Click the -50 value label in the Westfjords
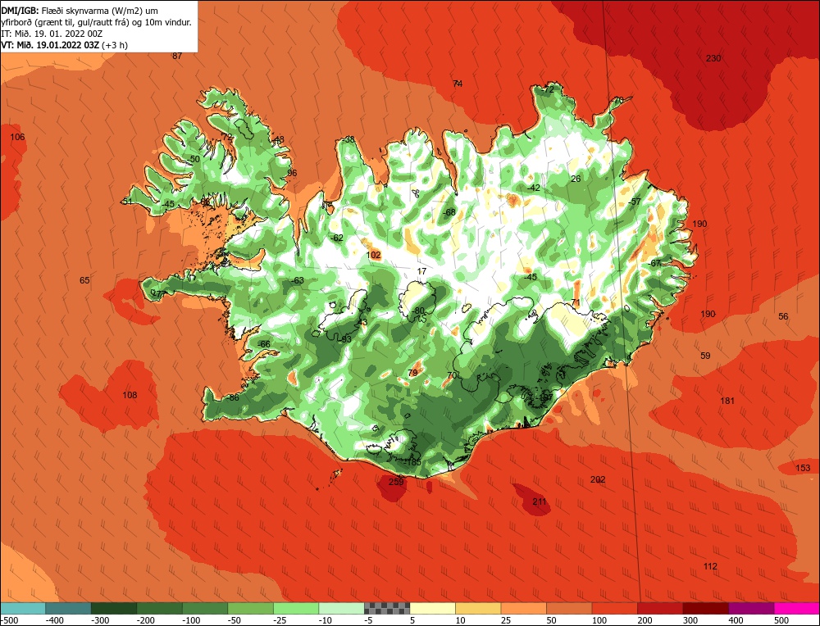The height and width of the screenshot is (626, 820). coord(194,159)
